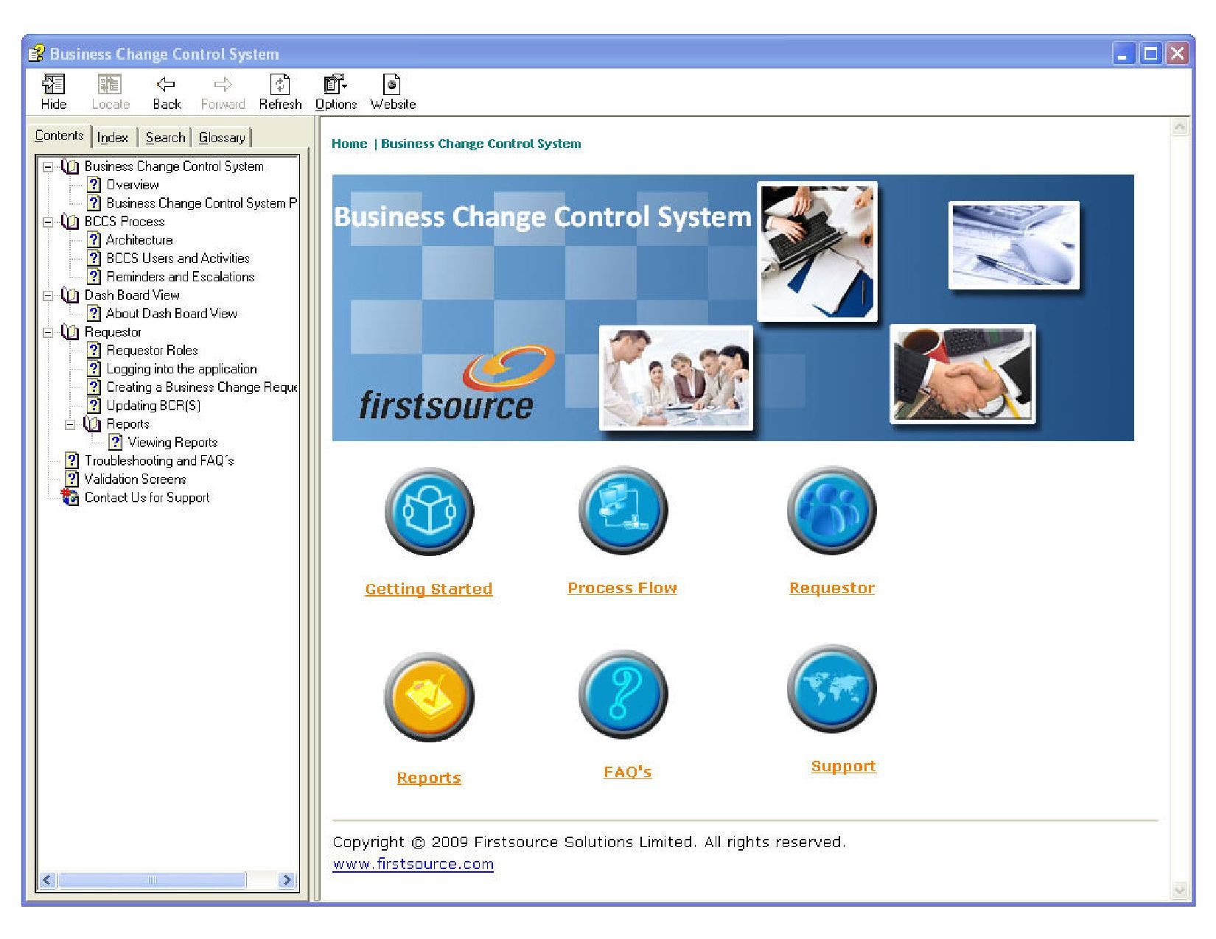Screen dimensions: 1216x939
Task: Click the firstsource banner image
Action: 733,308
